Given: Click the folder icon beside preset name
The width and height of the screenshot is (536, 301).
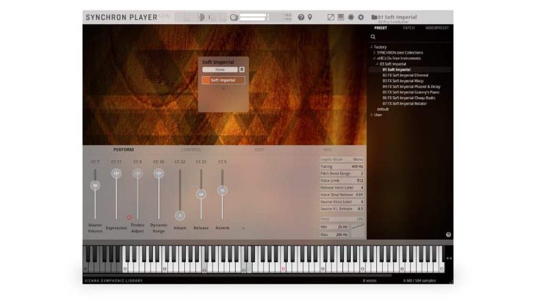Looking at the screenshot, I should pyautogui.click(x=374, y=17).
